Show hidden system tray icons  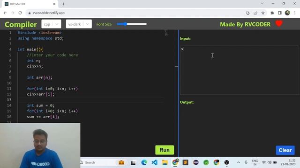click(239, 162)
